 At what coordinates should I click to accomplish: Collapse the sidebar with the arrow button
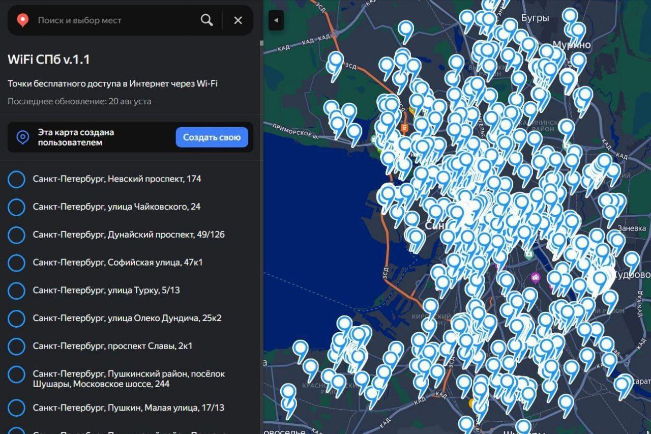(x=276, y=20)
